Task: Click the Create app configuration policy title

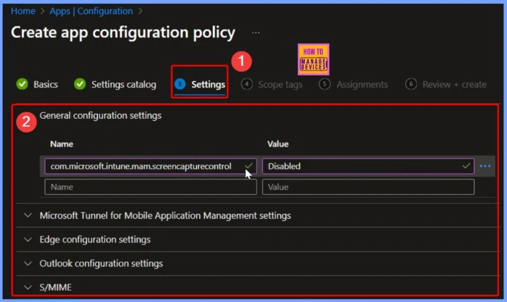Action: 123,32
